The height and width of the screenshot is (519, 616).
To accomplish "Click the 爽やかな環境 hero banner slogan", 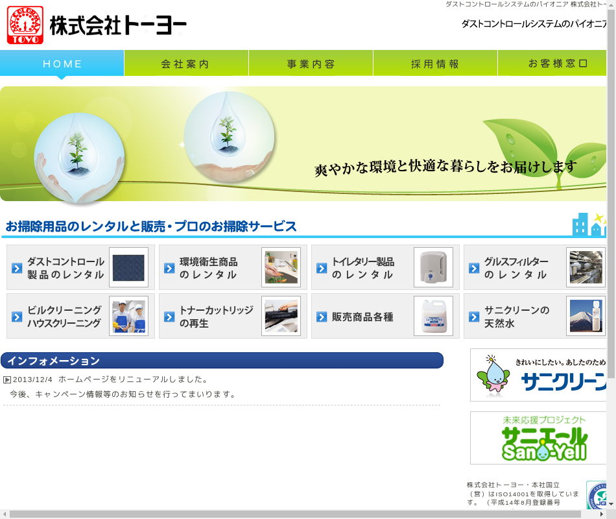I will (445, 167).
